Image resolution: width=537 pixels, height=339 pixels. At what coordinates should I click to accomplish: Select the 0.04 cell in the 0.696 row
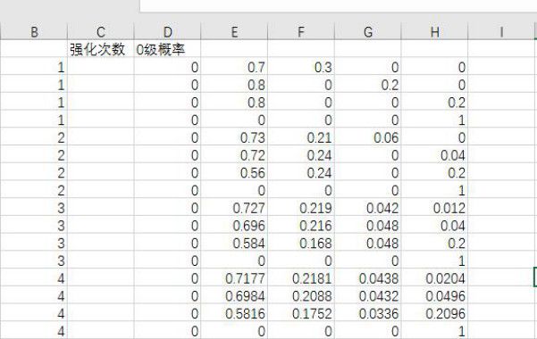point(434,226)
